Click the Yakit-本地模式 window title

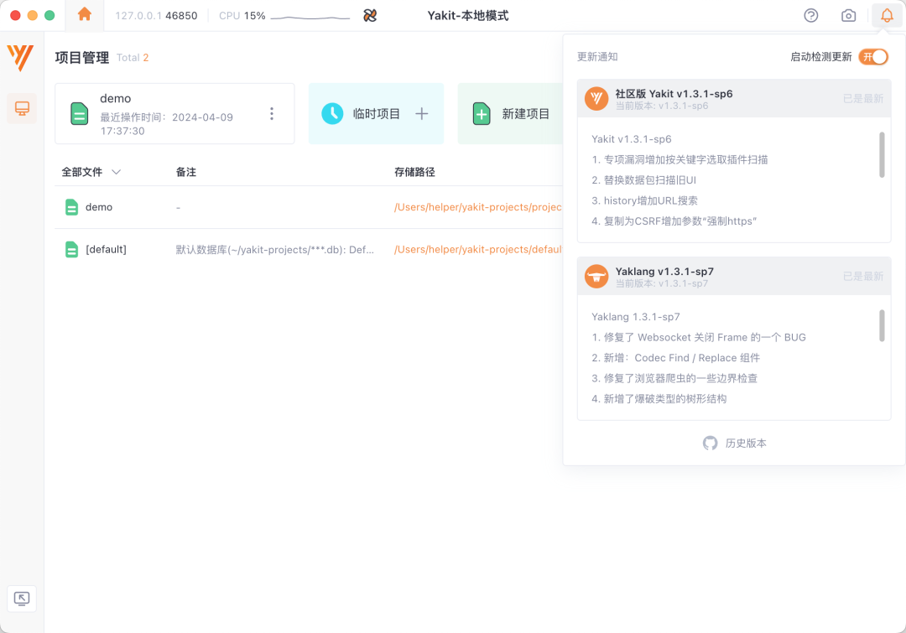[x=468, y=16]
